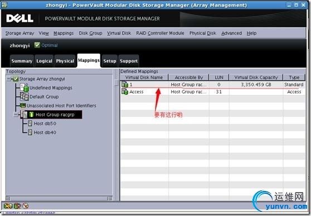Click the window title bar app icon
The image size is (311, 216).
(4, 5)
